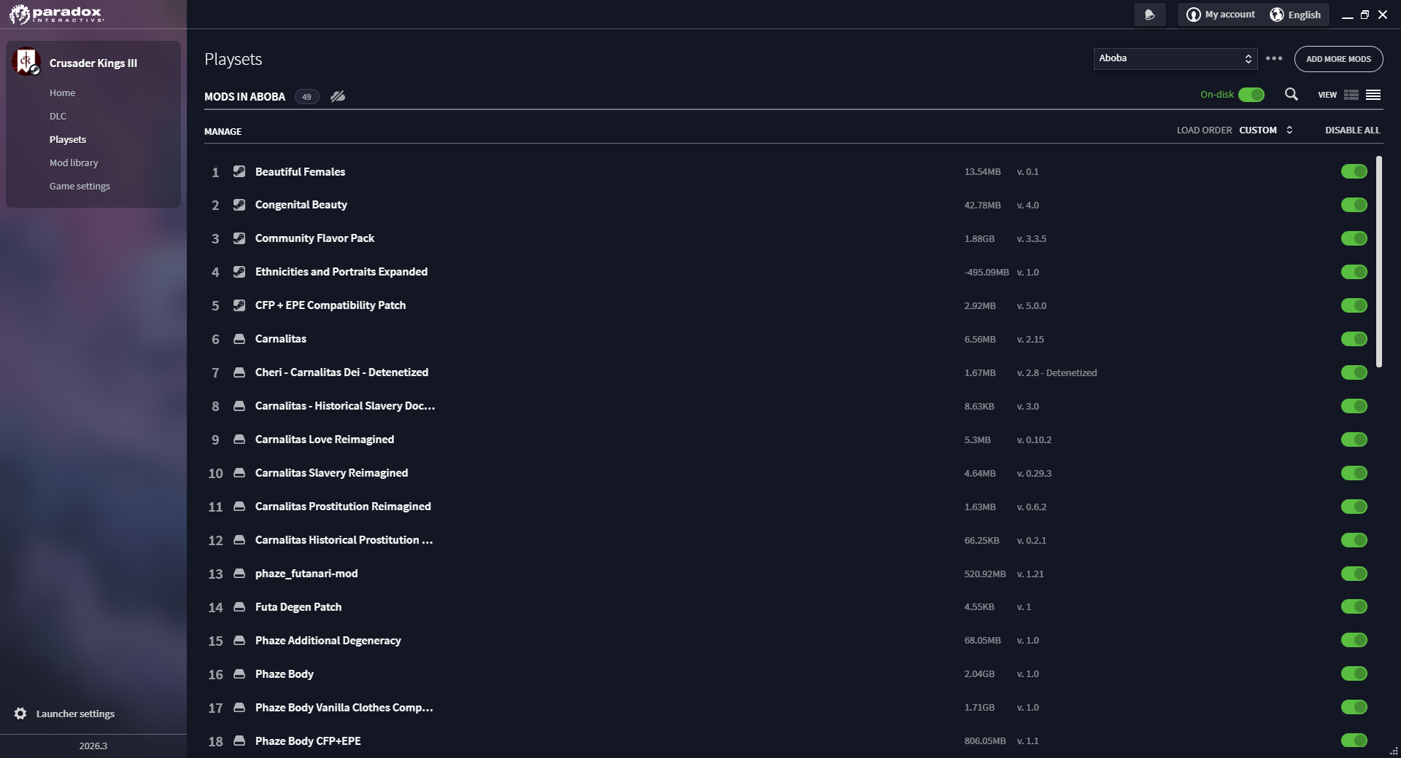Toggle the phaze_futanari-mod switch

(1354, 574)
